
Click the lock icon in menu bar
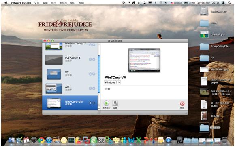pos(145,3)
